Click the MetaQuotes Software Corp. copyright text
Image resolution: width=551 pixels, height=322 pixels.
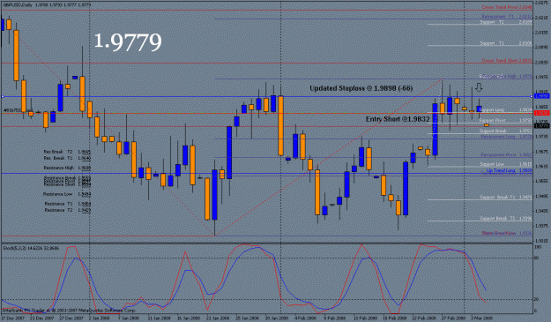69,311
